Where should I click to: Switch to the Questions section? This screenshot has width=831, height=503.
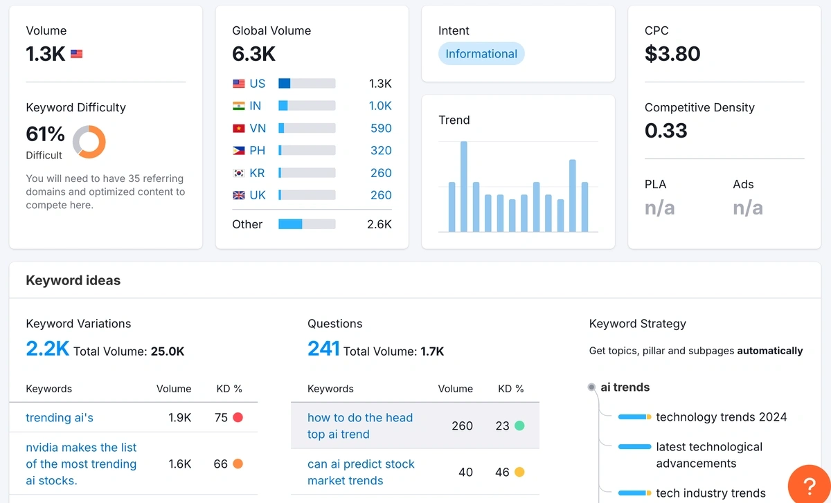(x=335, y=323)
